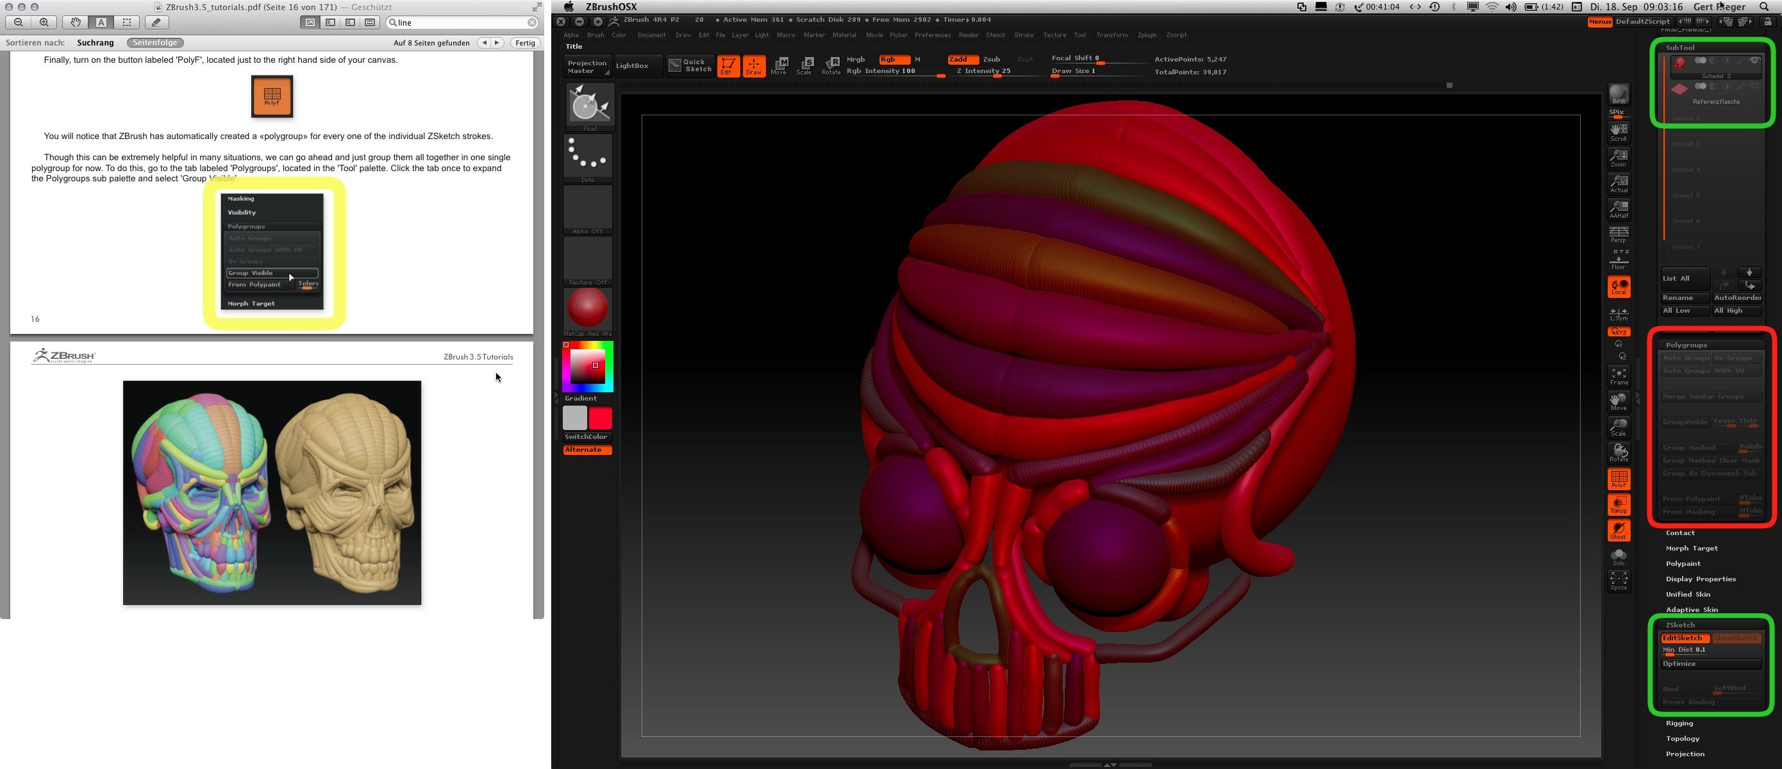Expand the Topology sub-palette
Viewport: 1782px width, 769px height.
click(1683, 739)
